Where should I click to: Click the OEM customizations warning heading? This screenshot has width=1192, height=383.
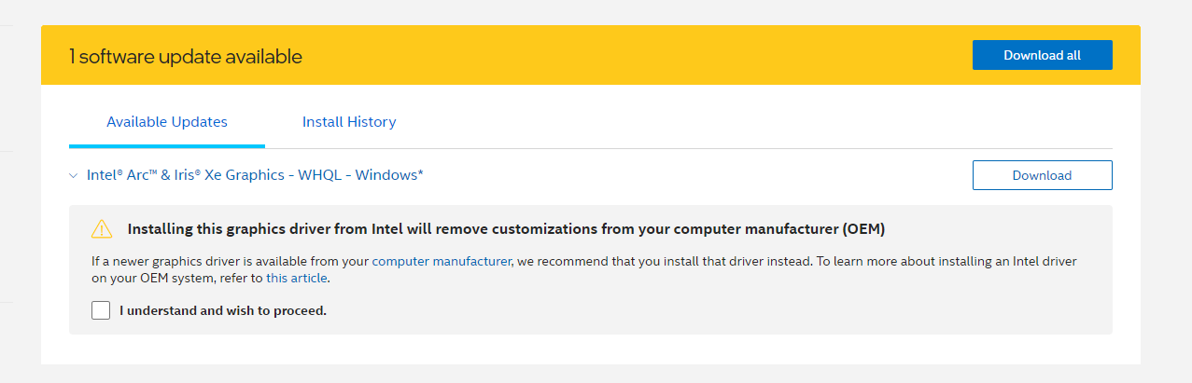click(506, 229)
